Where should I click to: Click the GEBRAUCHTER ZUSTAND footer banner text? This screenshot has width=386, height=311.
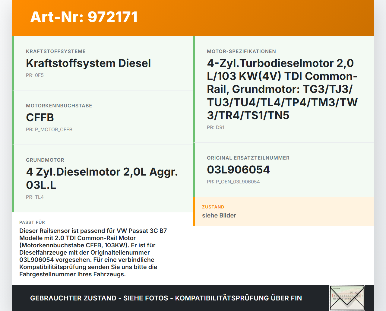coord(166,298)
